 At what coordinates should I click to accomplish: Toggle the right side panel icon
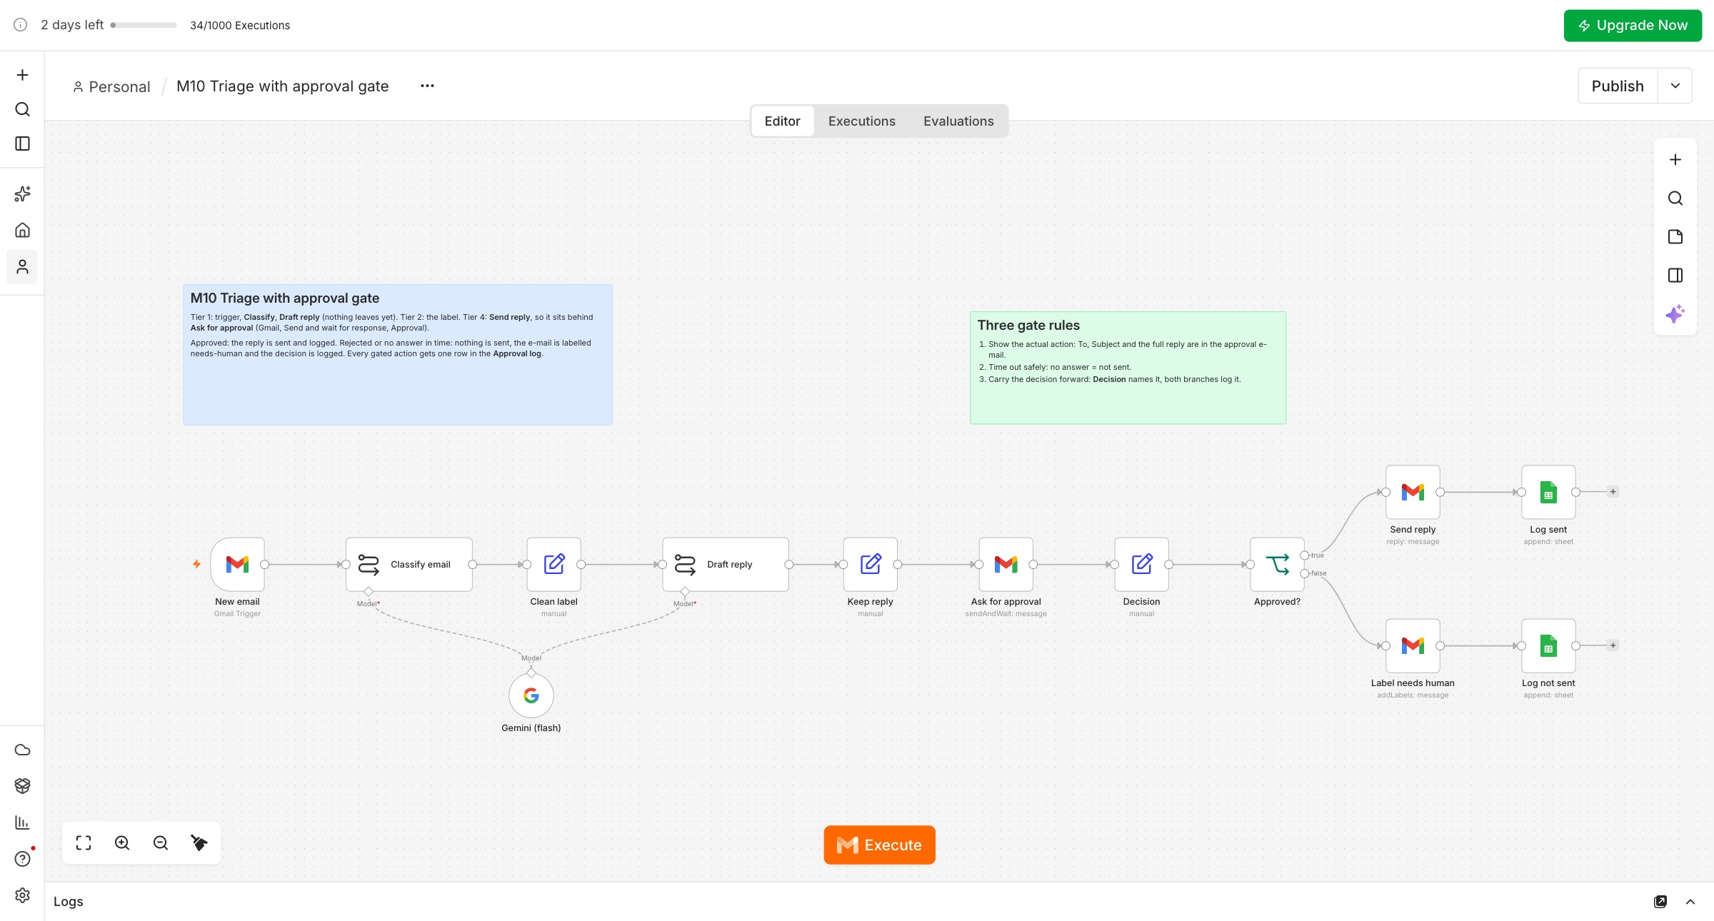pos(1675,276)
